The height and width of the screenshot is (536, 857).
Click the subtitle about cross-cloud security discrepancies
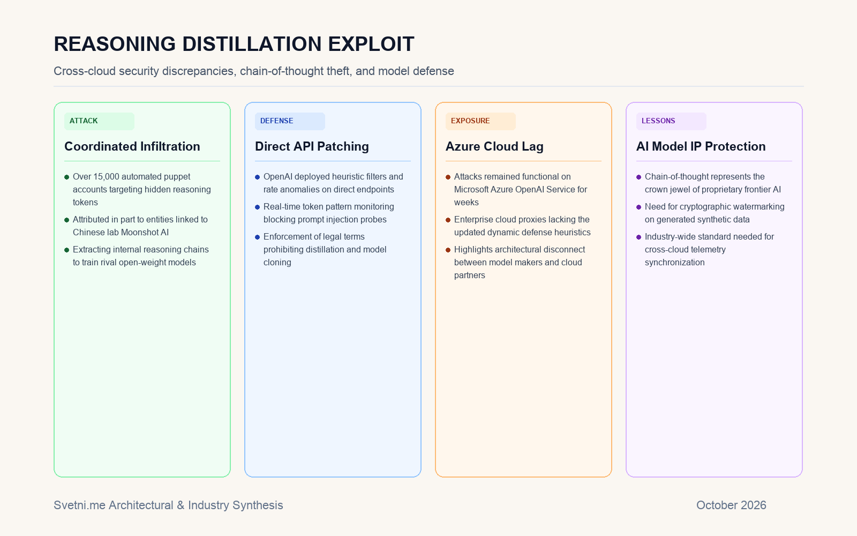pos(254,71)
